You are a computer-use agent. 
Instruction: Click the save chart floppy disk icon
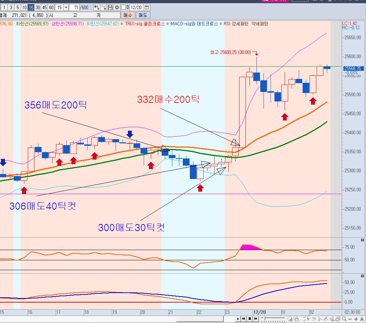tap(110, 7)
